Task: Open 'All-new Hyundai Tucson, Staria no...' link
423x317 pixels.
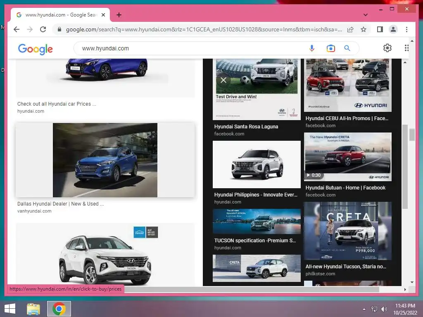Action: tap(346, 266)
